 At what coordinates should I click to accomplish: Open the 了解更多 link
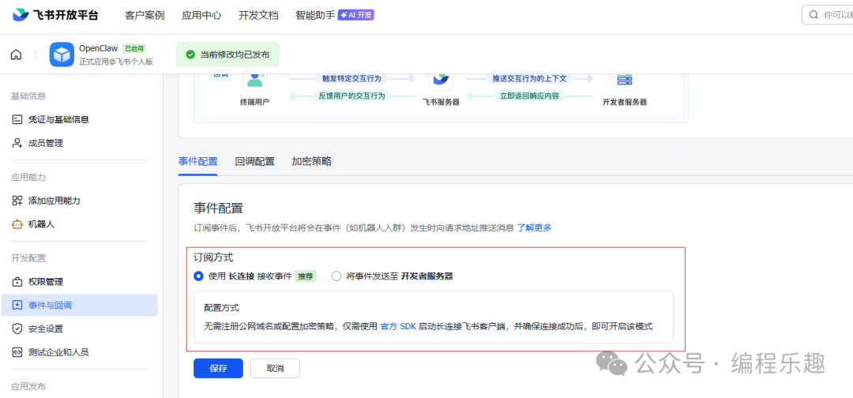534,227
